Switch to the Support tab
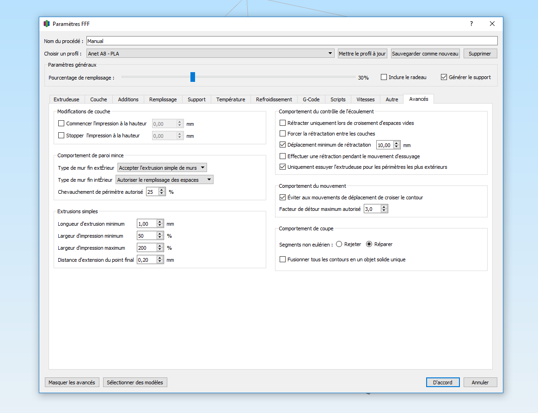Screen dimensions: 538x413 (x=196, y=99)
